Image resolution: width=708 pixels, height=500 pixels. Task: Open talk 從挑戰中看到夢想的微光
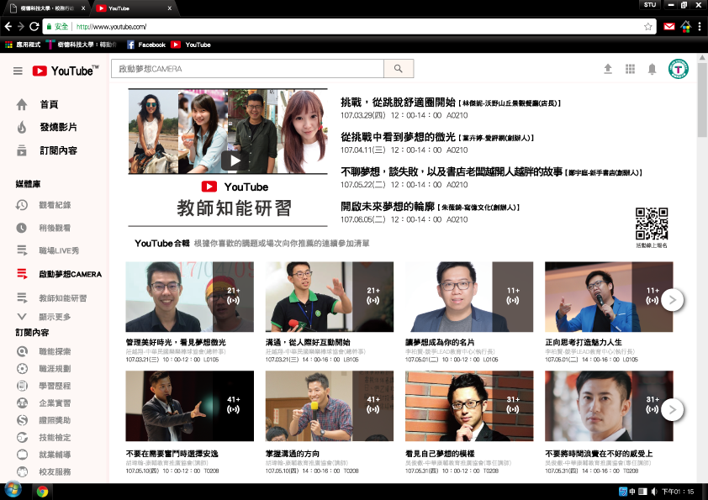(x=398, y=137)
